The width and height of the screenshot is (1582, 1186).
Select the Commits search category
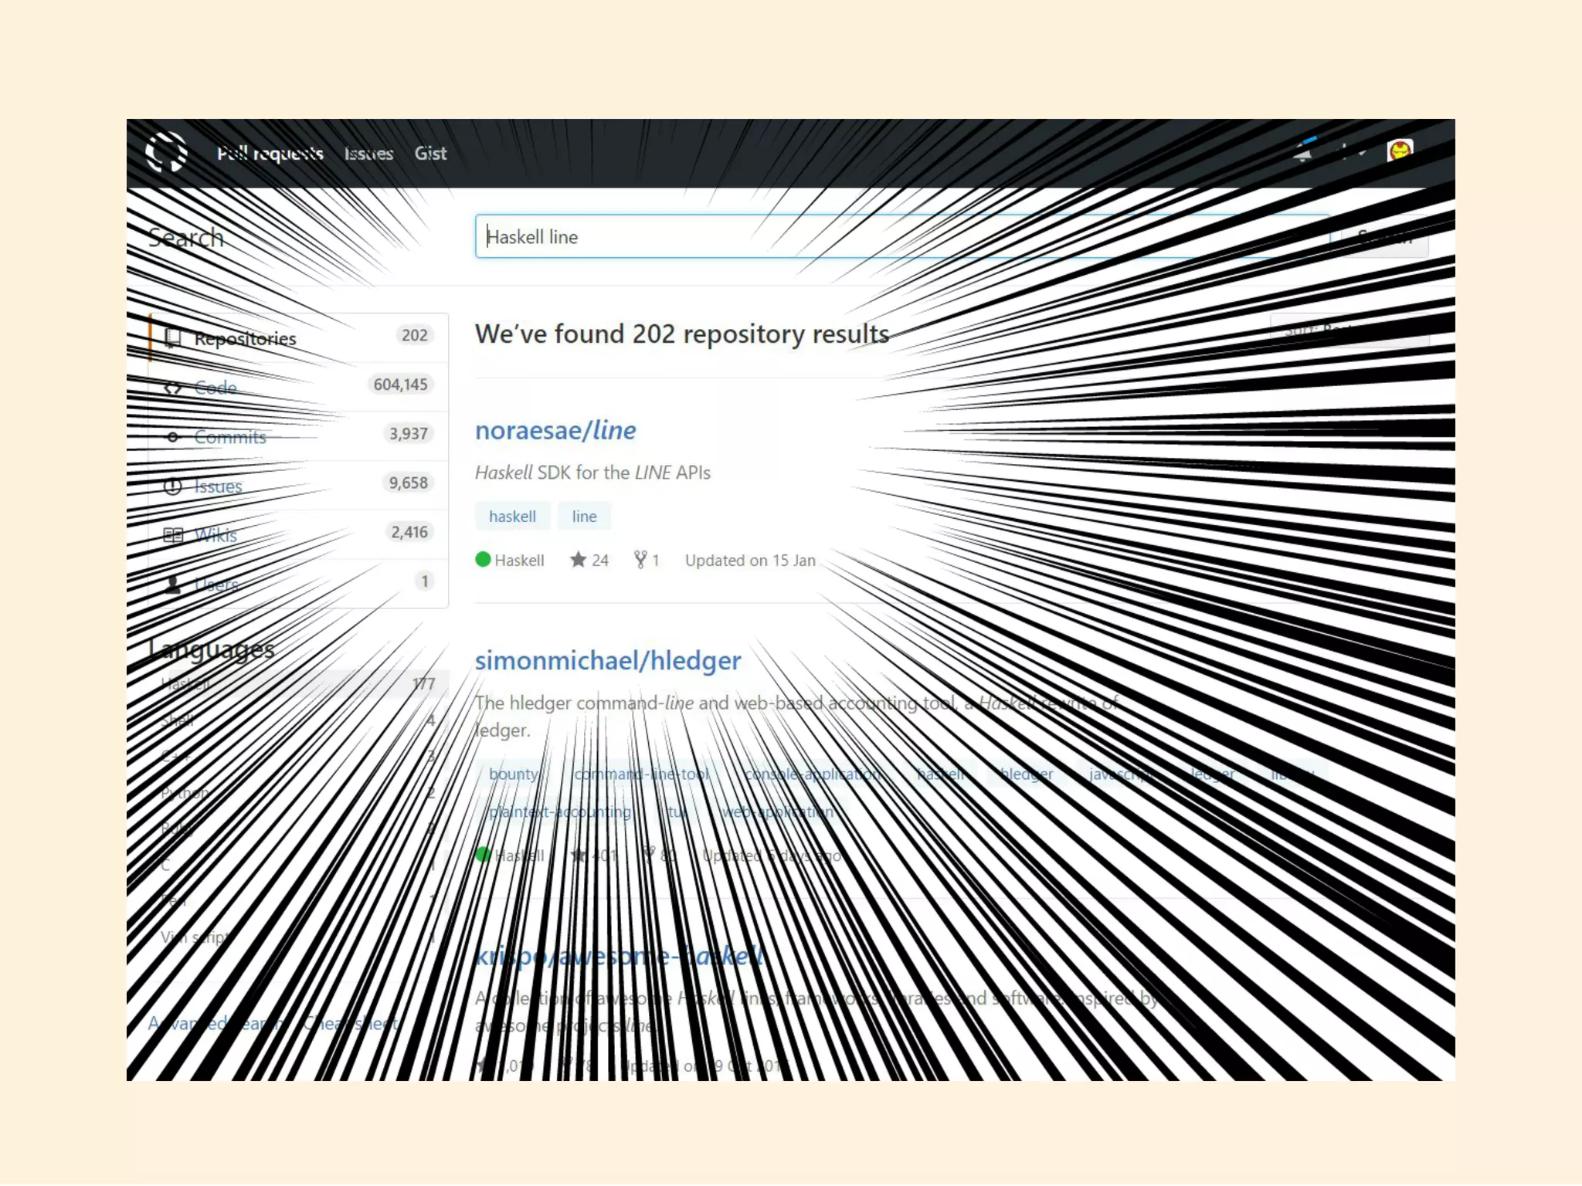coord(230,437)
